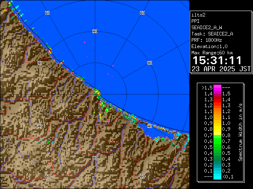
Task: Select the date "23 APR 2025 JST"
Action: [x=221, y=69]
